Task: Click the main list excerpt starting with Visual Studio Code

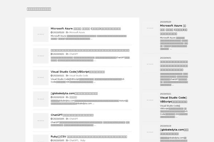Action: click(x=87, y=81)
